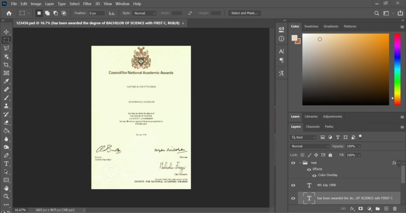Screen dimensions: 406x213
Task: Select the Frame tool
Action: (6, 73)
